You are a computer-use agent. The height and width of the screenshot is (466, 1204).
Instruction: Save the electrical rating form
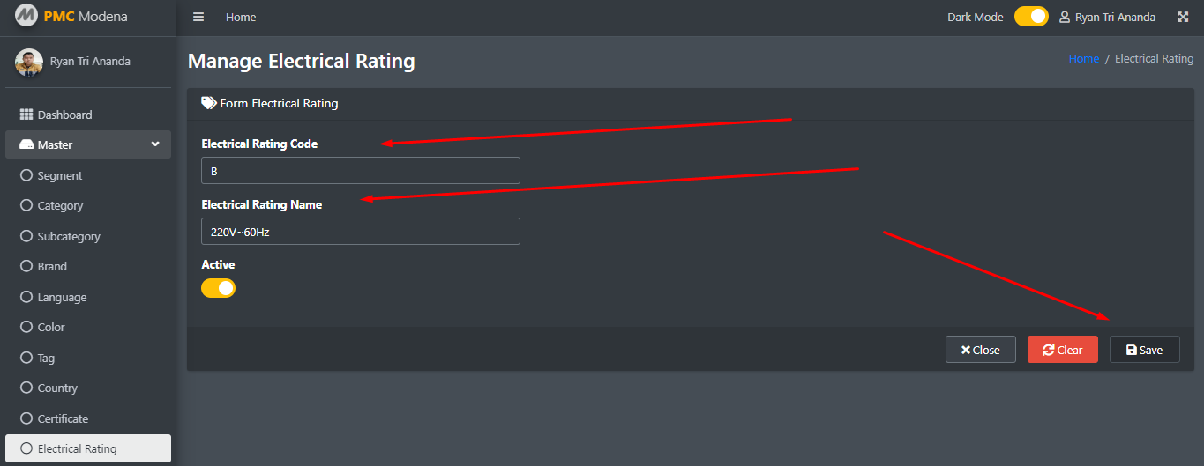click(1144, 350)
